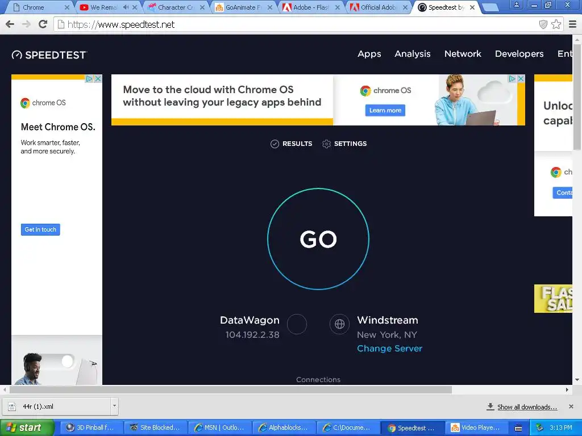
Task: Open the Developers menu item
Action: click(519, 54)
